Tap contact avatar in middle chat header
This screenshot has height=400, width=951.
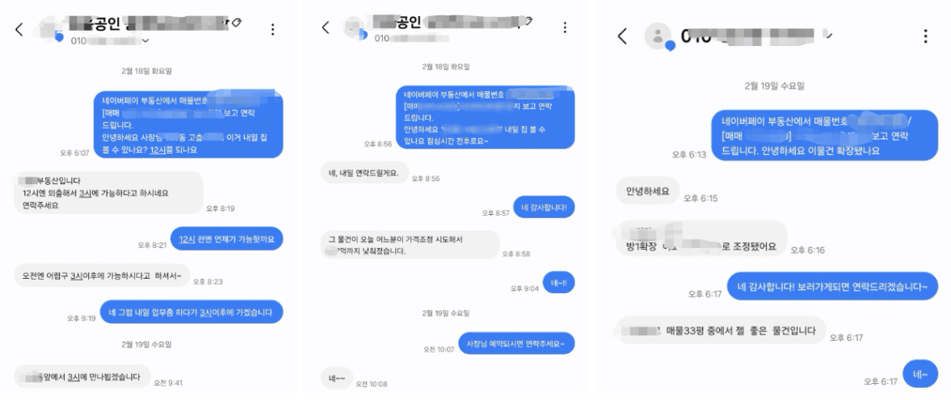(x=353, y=28)
